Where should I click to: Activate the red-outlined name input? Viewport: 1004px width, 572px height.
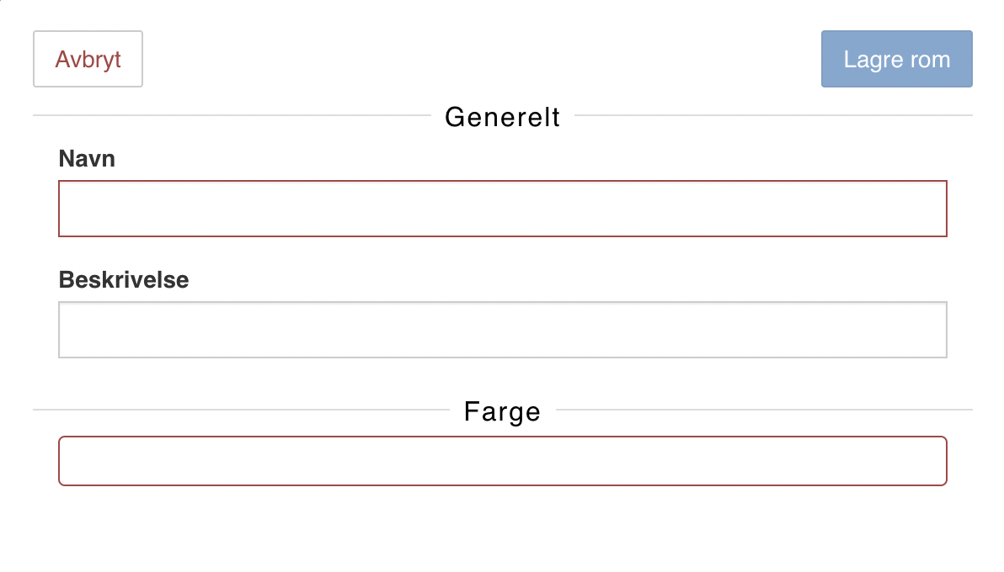point(503,209)
